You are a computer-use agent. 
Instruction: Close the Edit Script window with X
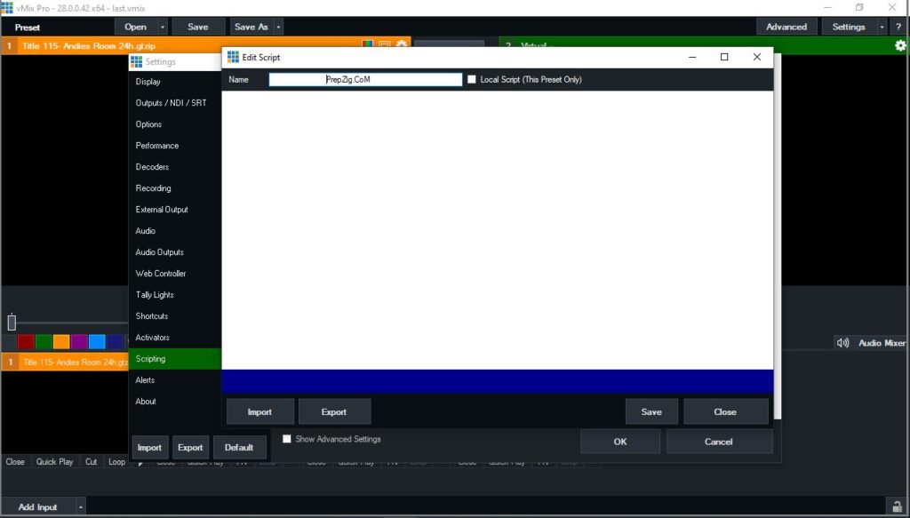[x=757, y=57]
